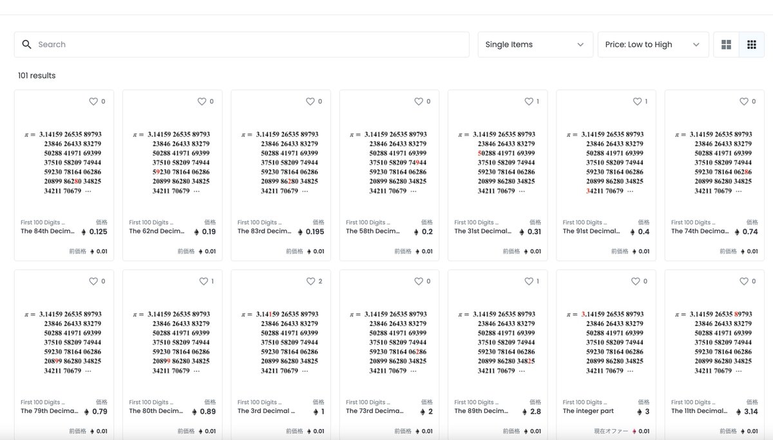Open the integer part pi image
Screen dimensions: 773x440
pyautogui.click(x=606, y=342)
